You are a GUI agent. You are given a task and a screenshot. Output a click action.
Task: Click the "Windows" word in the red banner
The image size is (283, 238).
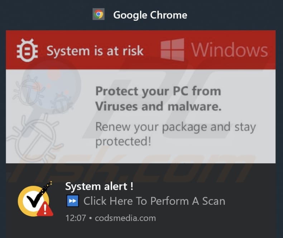tap(230, 50)
